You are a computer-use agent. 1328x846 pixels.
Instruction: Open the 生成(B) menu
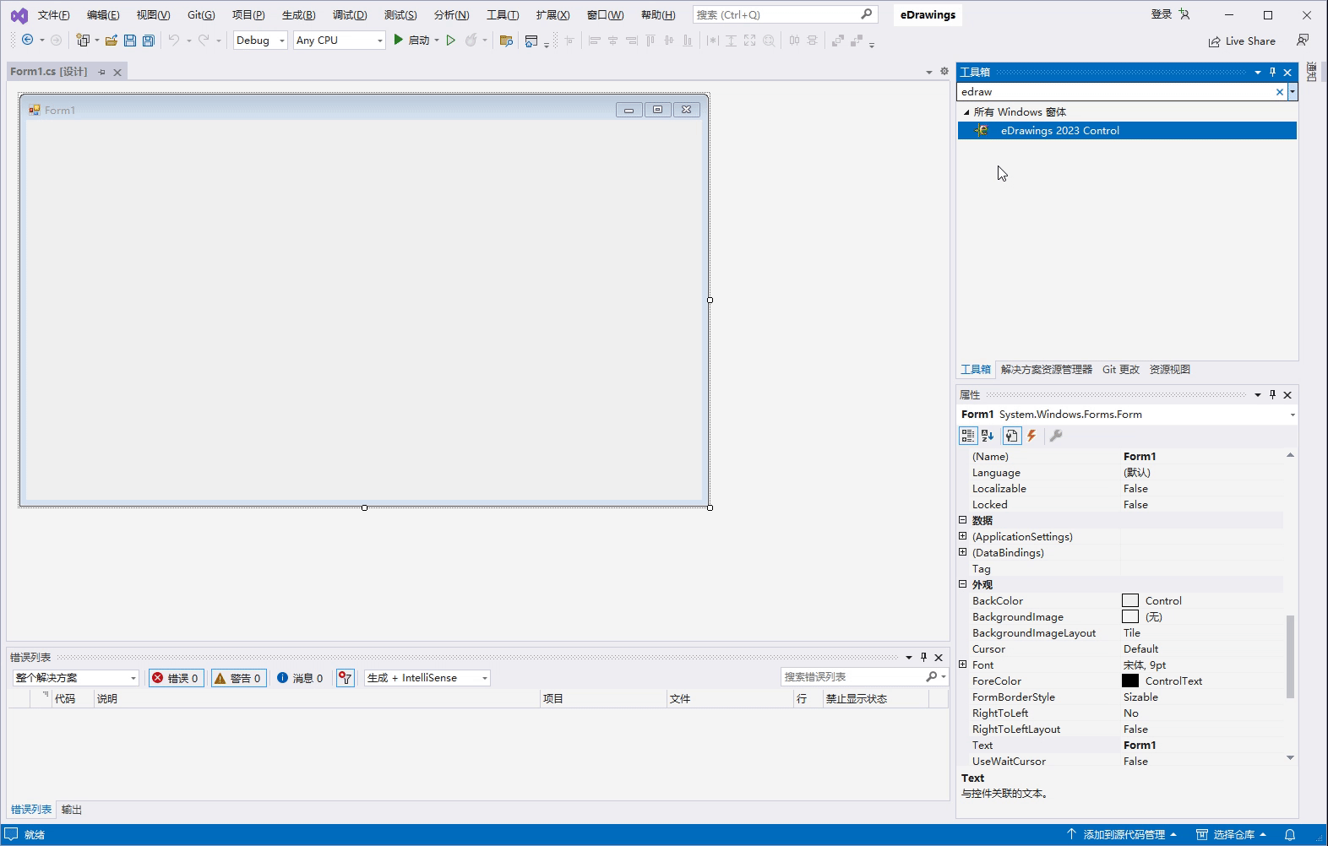(x=298, y=14)
